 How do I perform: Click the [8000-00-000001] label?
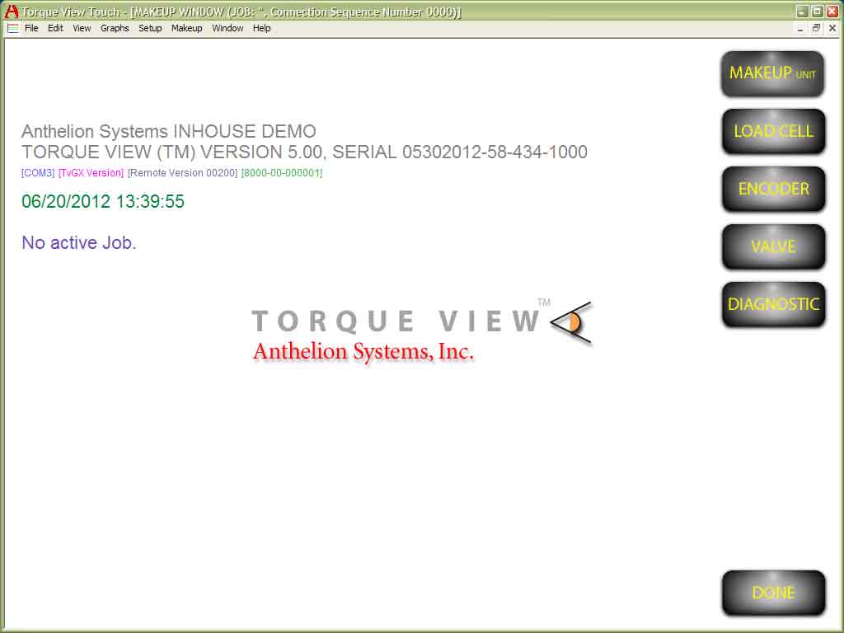[x=282, y=173]
